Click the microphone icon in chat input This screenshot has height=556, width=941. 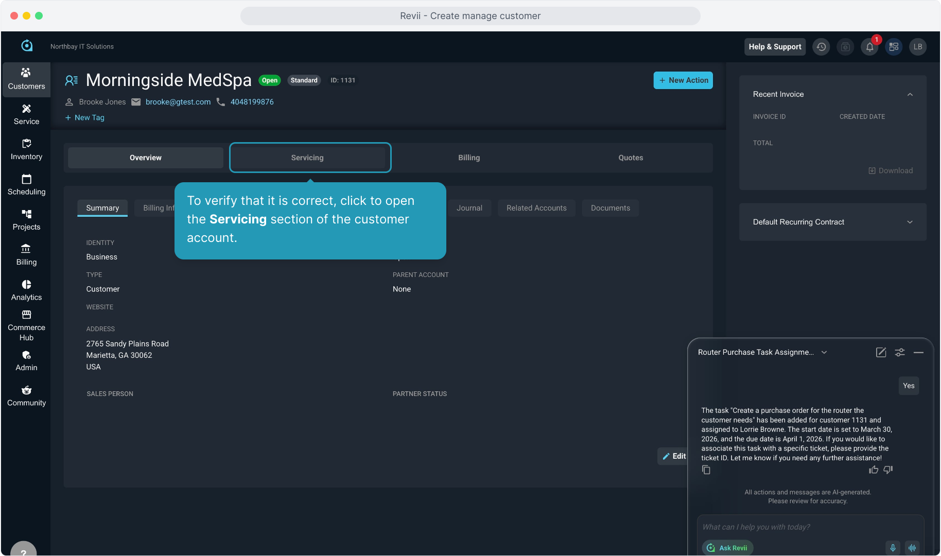pos(893,548)
